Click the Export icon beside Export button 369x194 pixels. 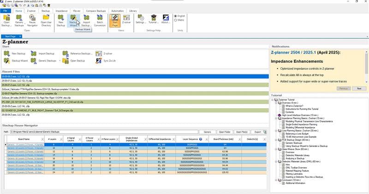coord(265,132)
